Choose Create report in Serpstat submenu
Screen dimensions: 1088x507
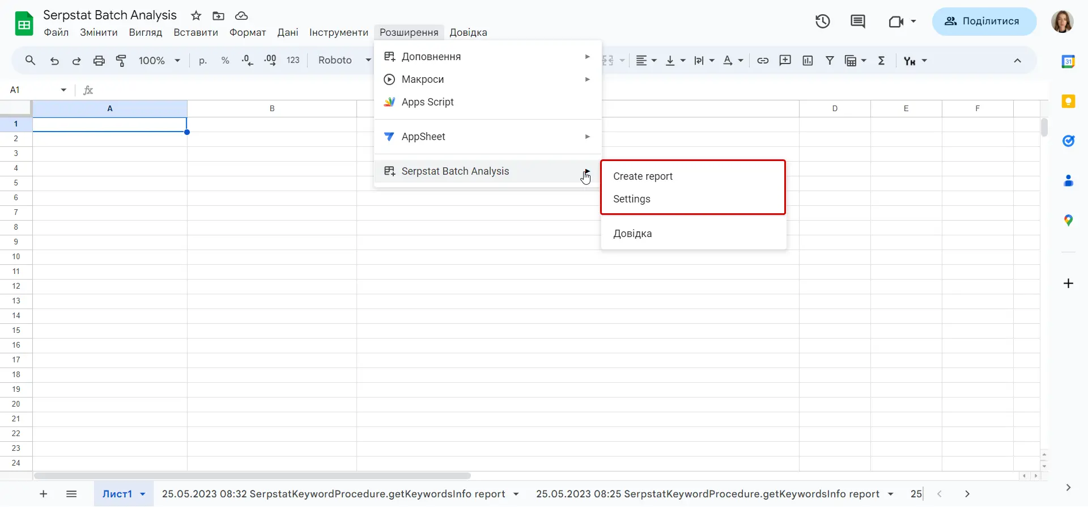click(693, 176)
